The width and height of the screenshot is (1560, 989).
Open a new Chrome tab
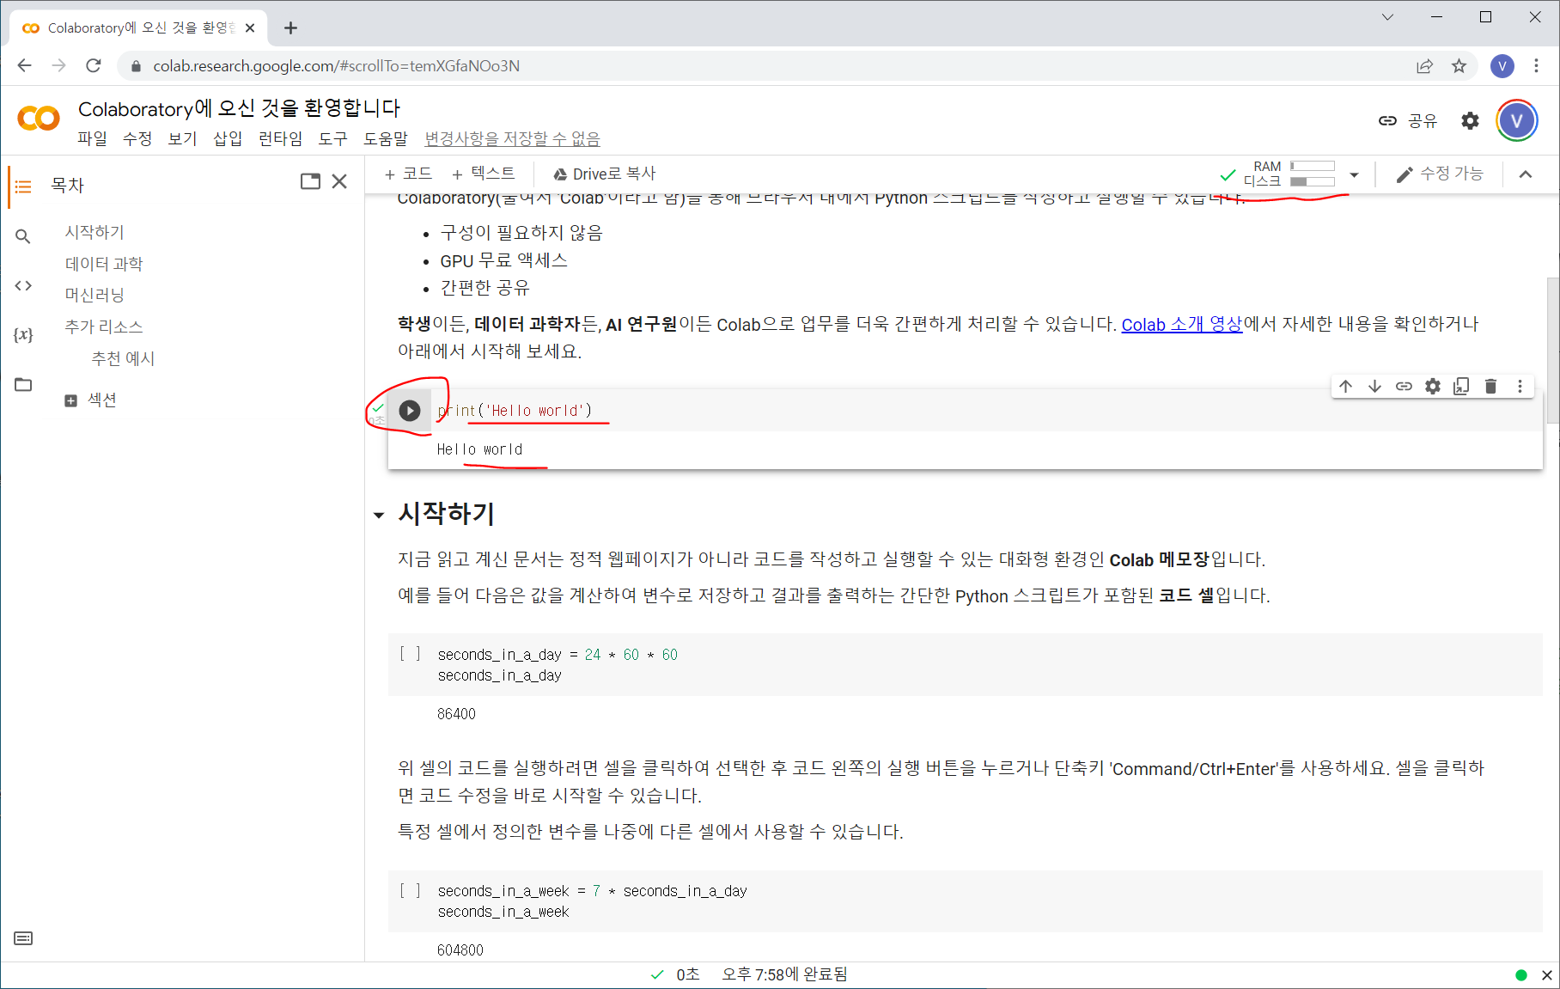coord(290,27)
